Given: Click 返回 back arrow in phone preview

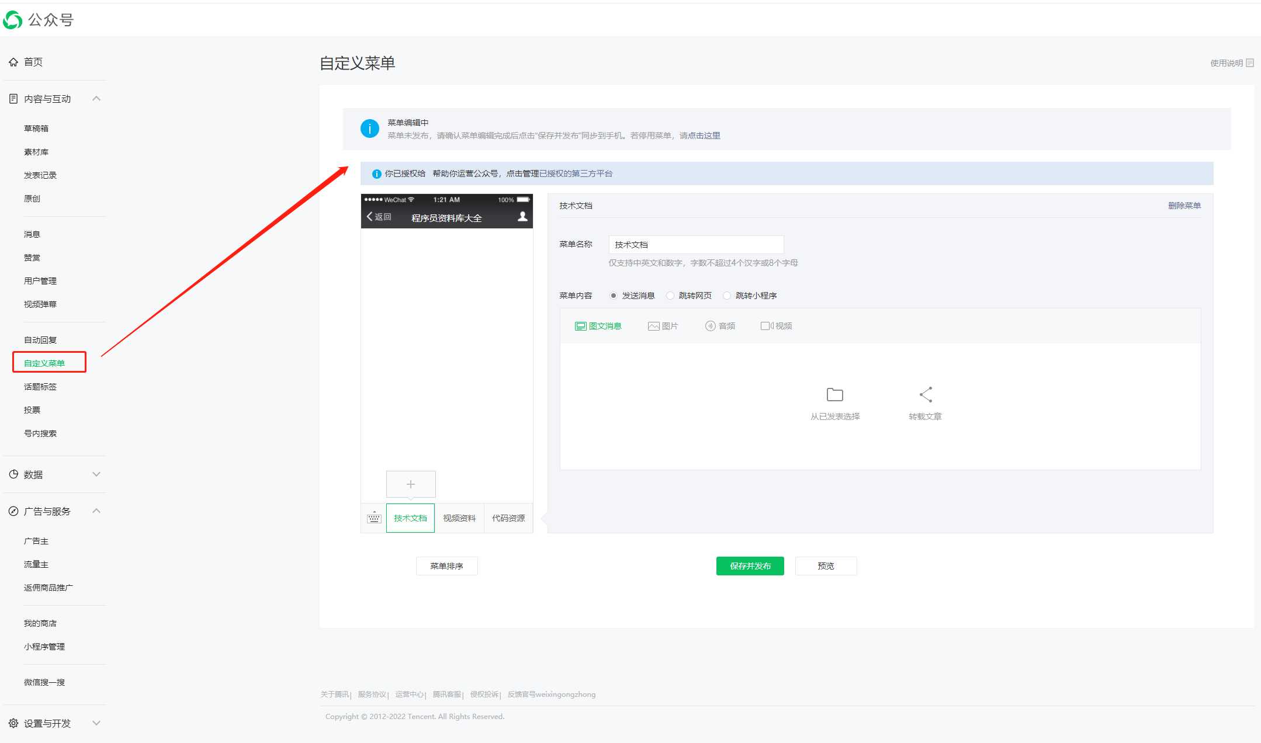Looking at the screenshot, I should pyautogui.click(x=369, y=217).
